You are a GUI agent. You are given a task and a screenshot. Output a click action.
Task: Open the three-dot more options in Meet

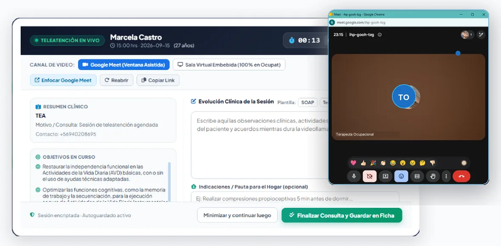tap(446, 176)
